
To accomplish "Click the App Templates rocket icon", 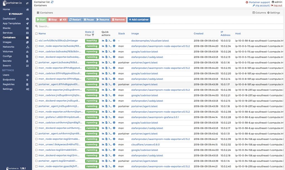I will tap(28, 23).
